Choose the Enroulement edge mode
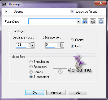The width and height of the screenshot is (108, 100). click(x=31, y=62)
